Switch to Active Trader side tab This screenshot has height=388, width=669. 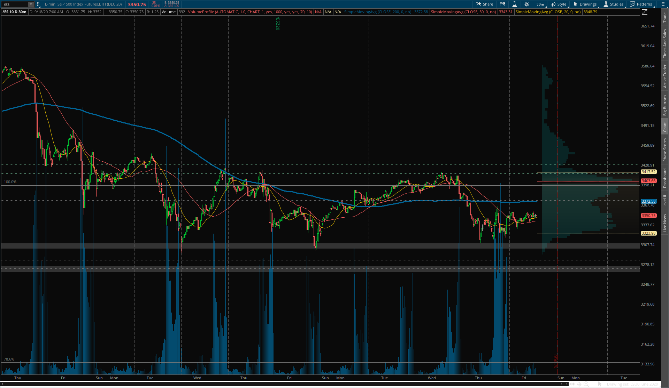[665, 76]
